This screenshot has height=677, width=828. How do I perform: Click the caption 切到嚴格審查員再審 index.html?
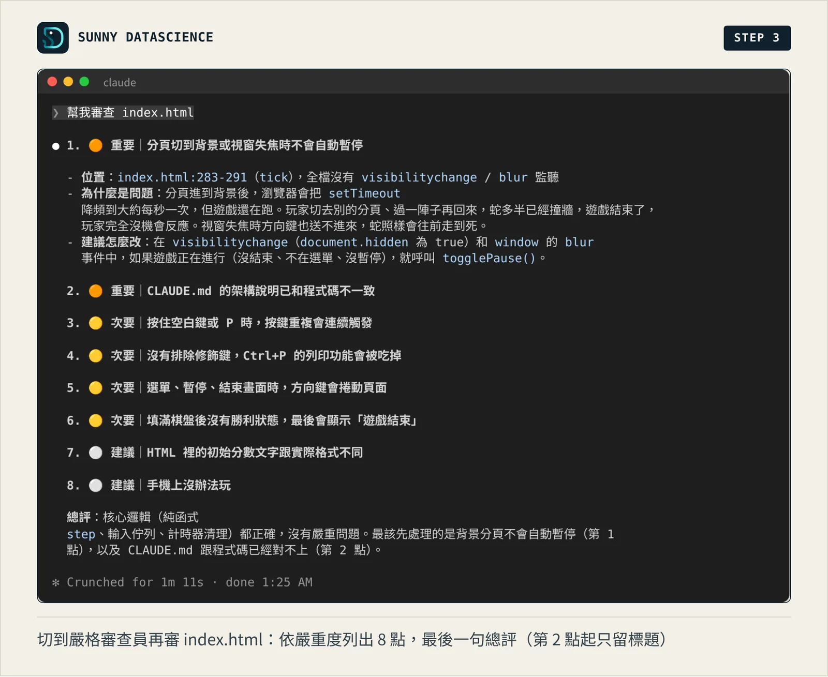tap(150, 640)
